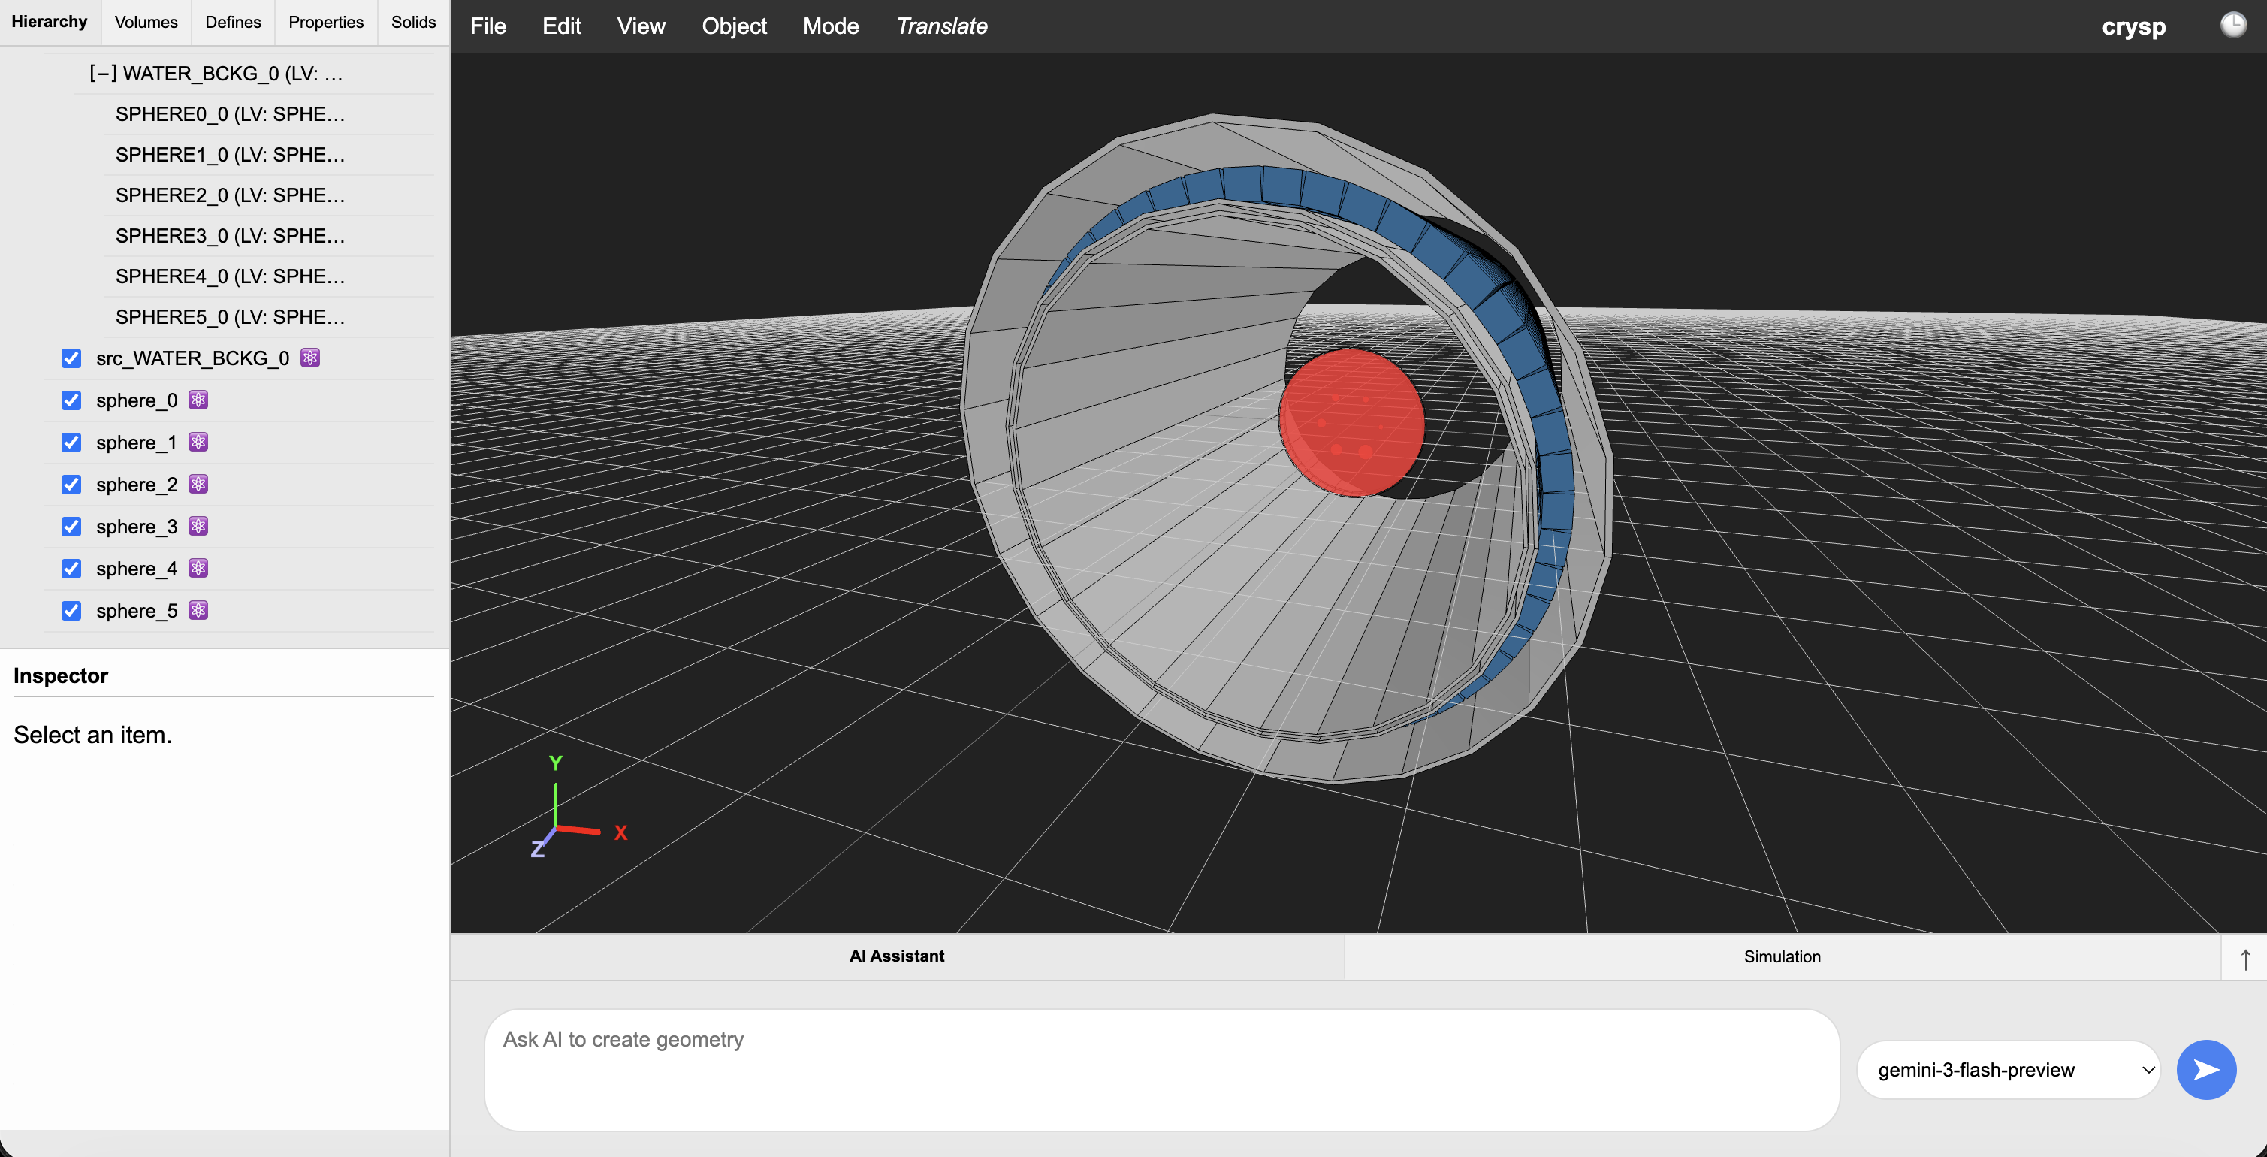This screenshot has height=1157, width=2267.
Task: Switch to the Solids tab
Action: click(x=412, y=22)
